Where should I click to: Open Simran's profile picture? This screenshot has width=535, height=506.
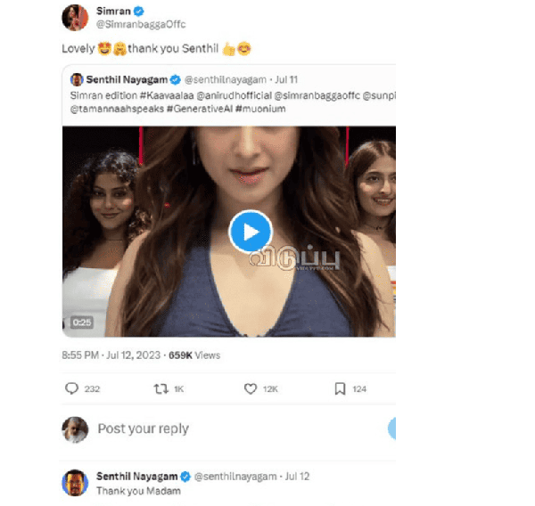[x=75, y=17]
